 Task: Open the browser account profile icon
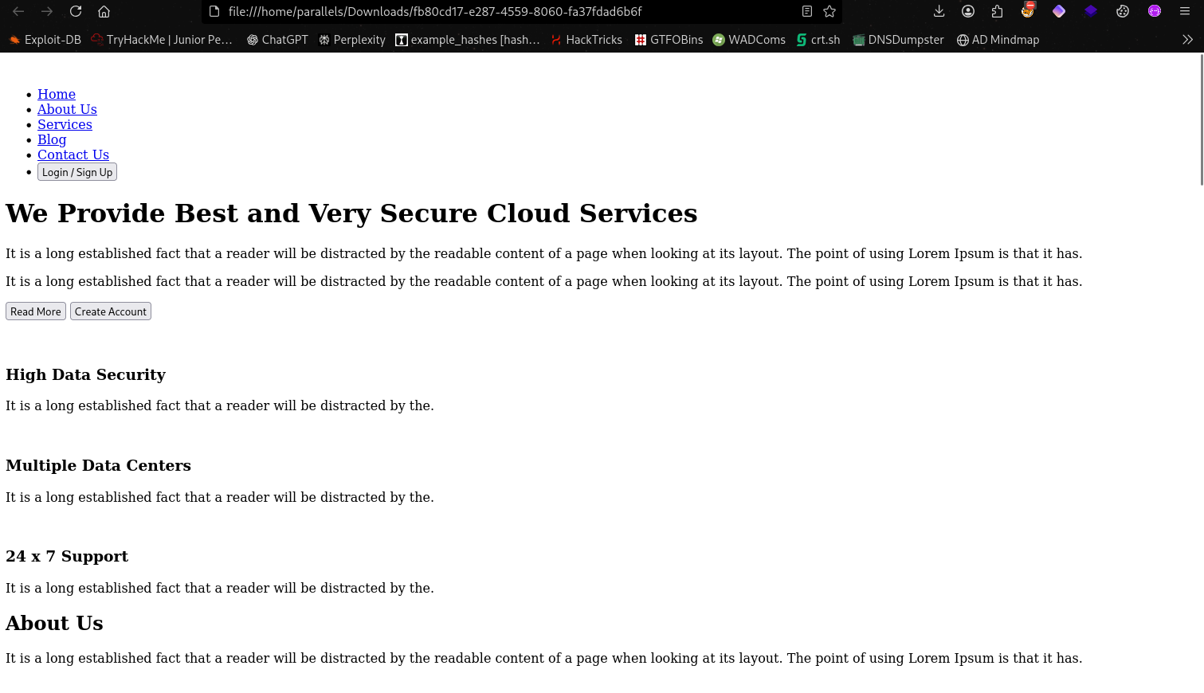point(968,11)
